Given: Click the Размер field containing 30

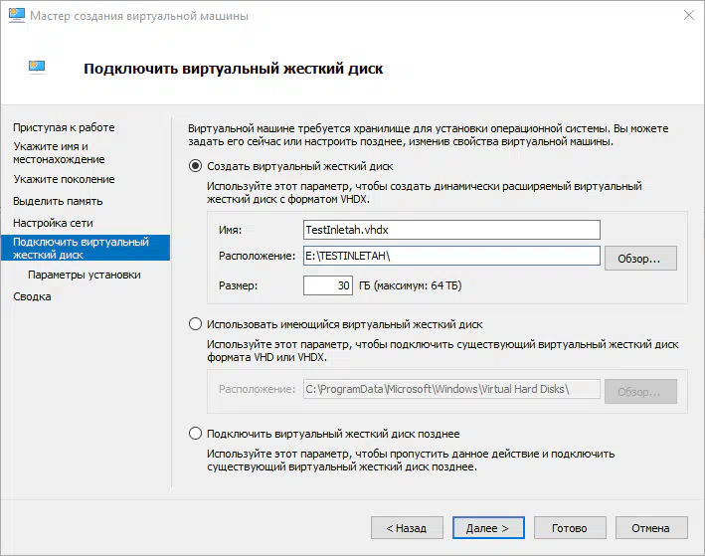Looking at the screenshot, I should (328, 285).
